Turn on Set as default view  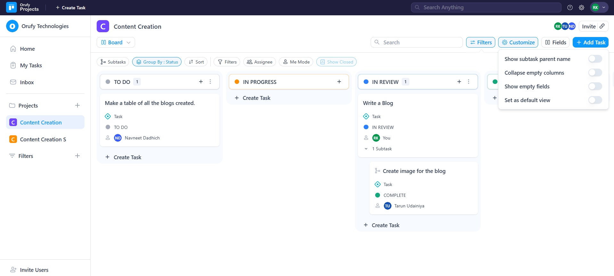(595, 100)
